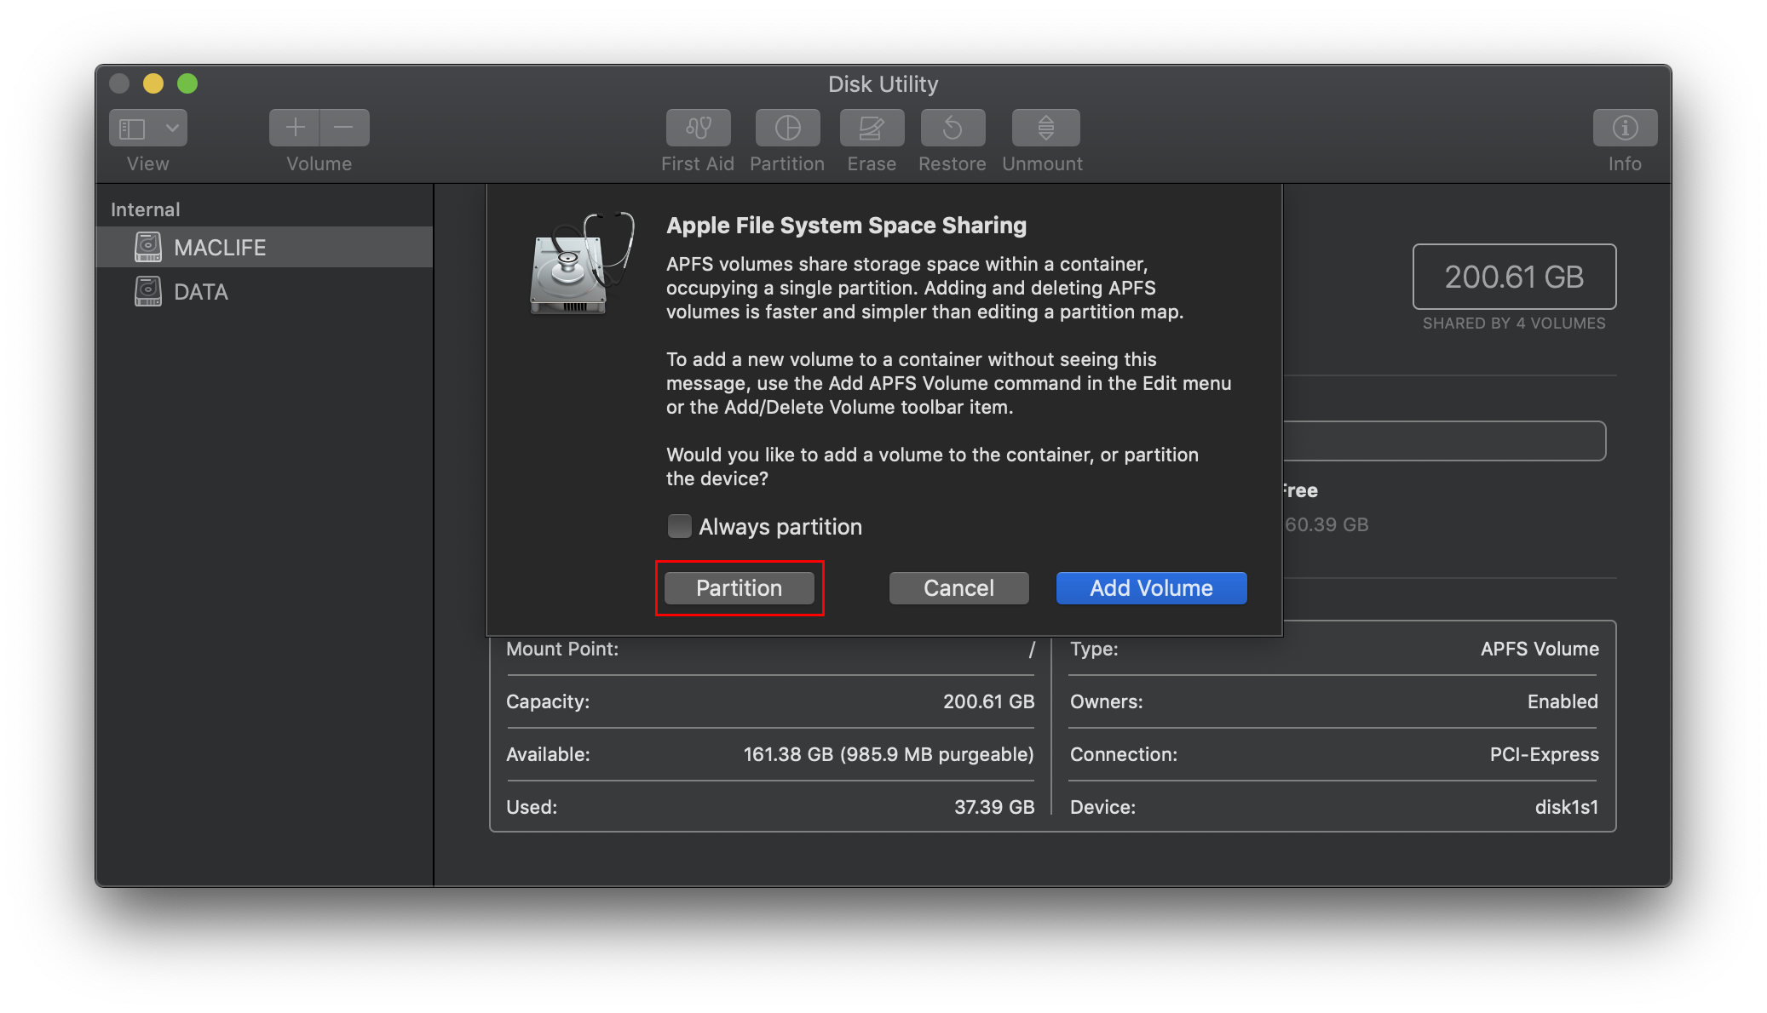Click the Restore toolbar icon
1767x1013 pixels.
point(953,128)
